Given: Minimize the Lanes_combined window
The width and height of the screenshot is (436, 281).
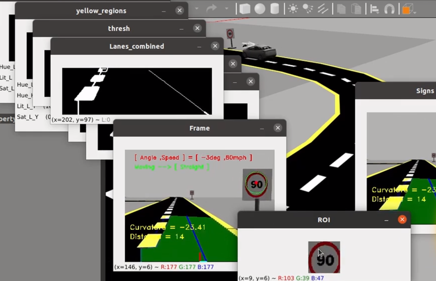Looking at the screenshot, I should coord(199,47).
